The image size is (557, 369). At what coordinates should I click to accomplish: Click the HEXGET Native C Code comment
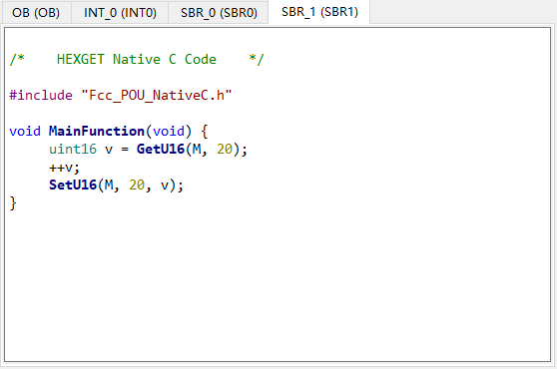137,59
